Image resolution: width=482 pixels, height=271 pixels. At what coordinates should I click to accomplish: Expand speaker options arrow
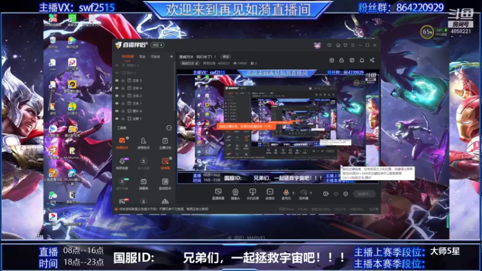point(311,193)
